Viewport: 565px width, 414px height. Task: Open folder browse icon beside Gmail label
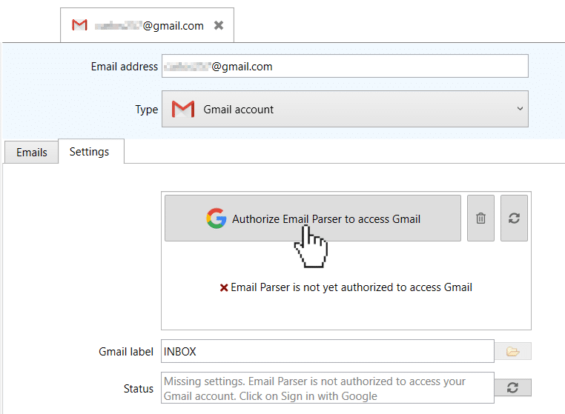click(513, 351)
